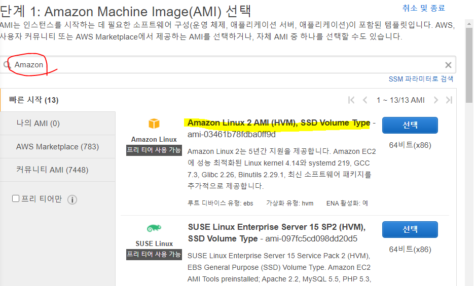
Task: Click Amazon Linux 2 AMI (HVM) title
Action: [279, 123]
